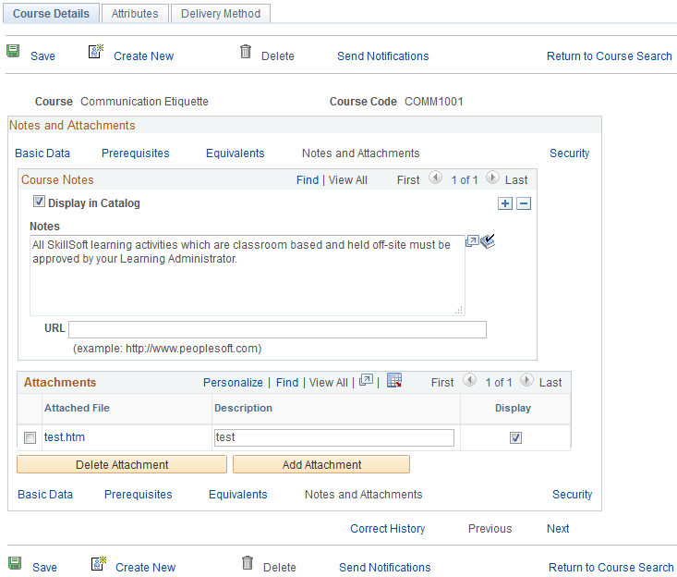Expand the Notes field in popup window
Viewport: 677px width, 577px height.
[x=472, y=241]
